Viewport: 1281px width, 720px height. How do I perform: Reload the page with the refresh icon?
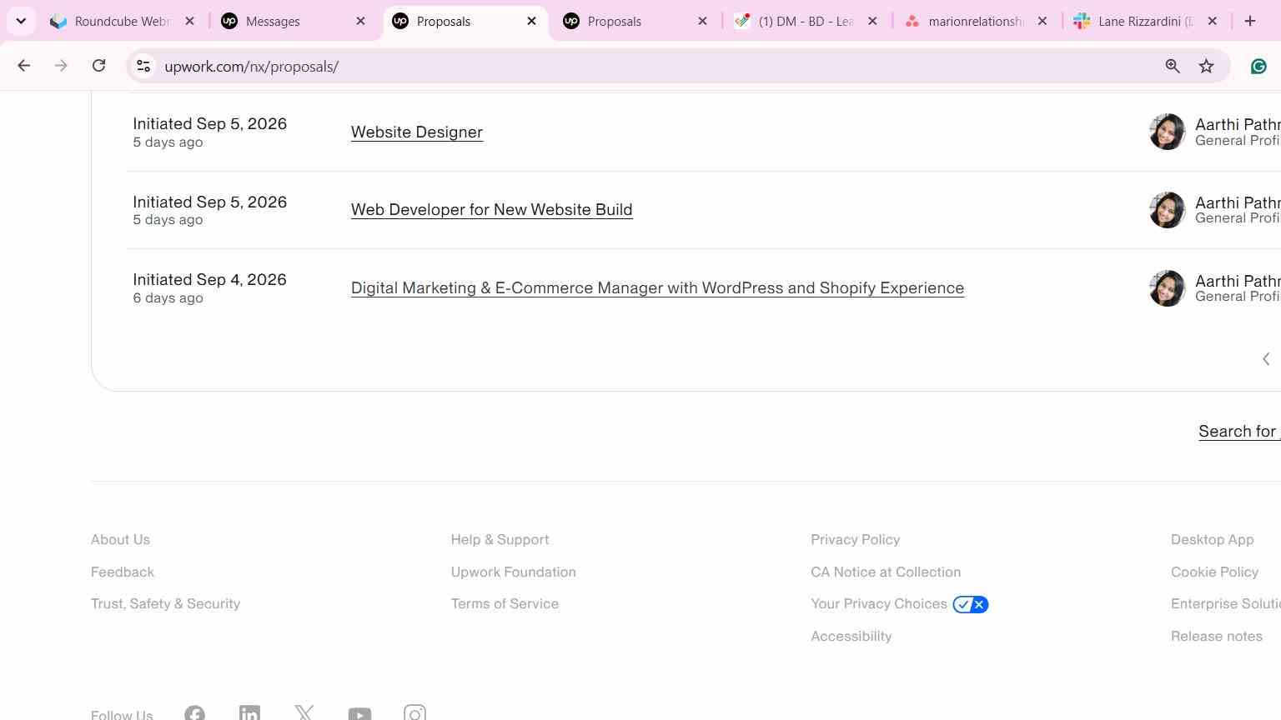[x=98, y=66]
